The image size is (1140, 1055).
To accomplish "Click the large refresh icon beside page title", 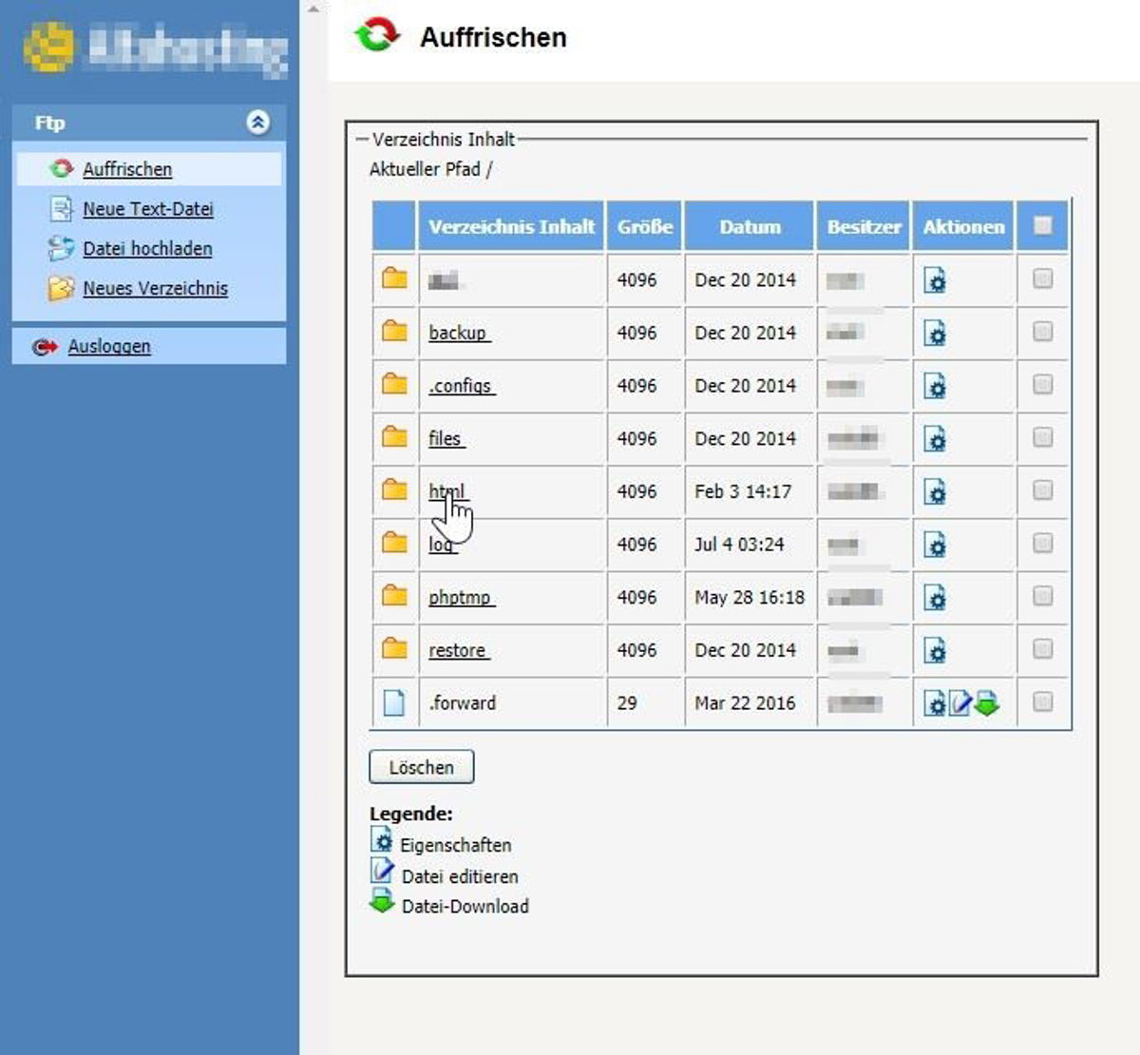I will pos(377,36).
